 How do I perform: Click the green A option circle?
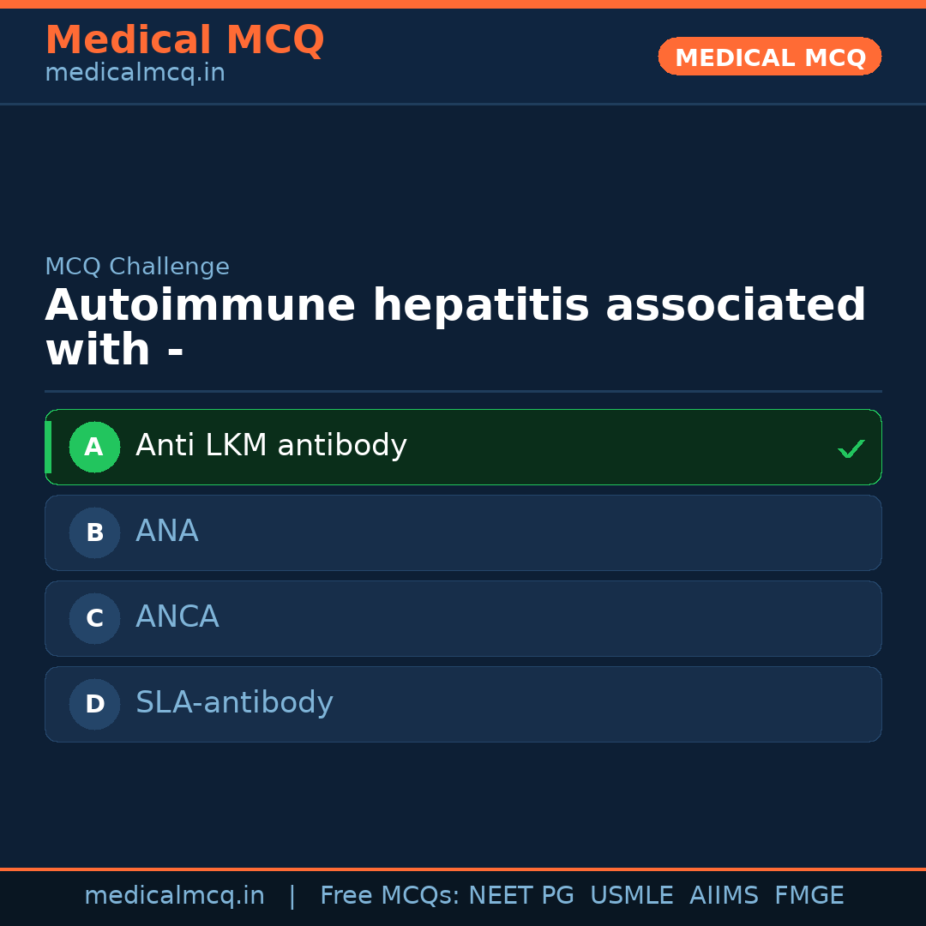point(94,447)
